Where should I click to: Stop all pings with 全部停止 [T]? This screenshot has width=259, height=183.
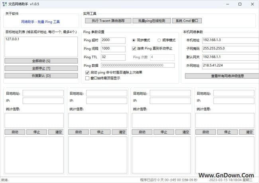coord(41,68)
